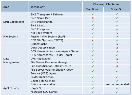Click the green check for Microsoft SQL Server Scale-Out
The height and width of the screenshot is (95, 132).
point(117,92)
